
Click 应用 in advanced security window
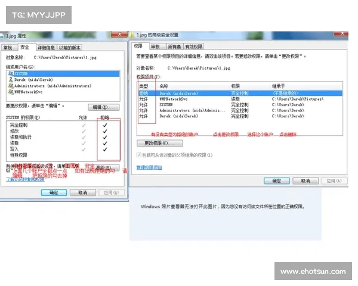(x=334, y=181)
